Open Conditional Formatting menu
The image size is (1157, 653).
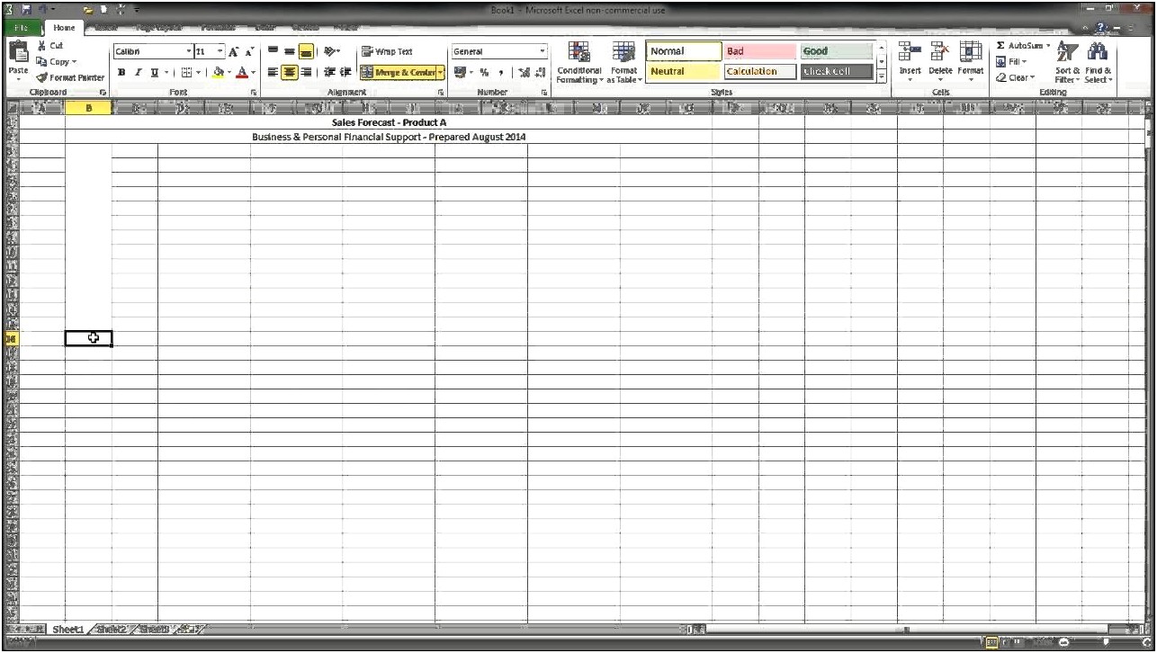pos(579,62)
